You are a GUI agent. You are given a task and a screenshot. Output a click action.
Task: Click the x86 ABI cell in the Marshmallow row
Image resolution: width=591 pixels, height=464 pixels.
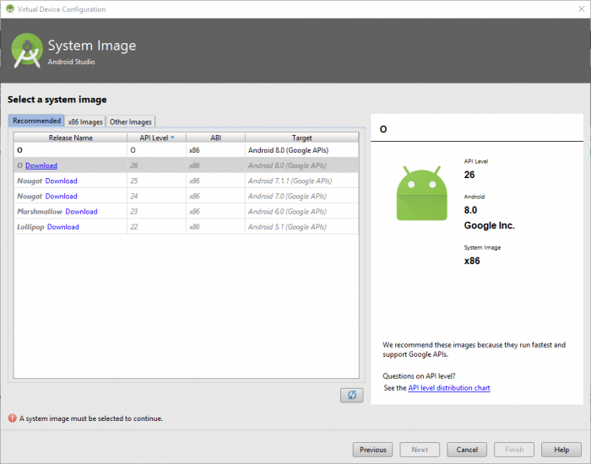coord(215,212)
